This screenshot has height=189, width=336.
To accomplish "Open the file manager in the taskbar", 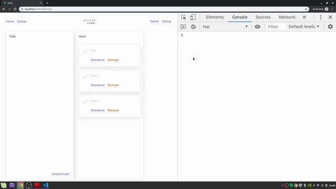I will [12, 185].
